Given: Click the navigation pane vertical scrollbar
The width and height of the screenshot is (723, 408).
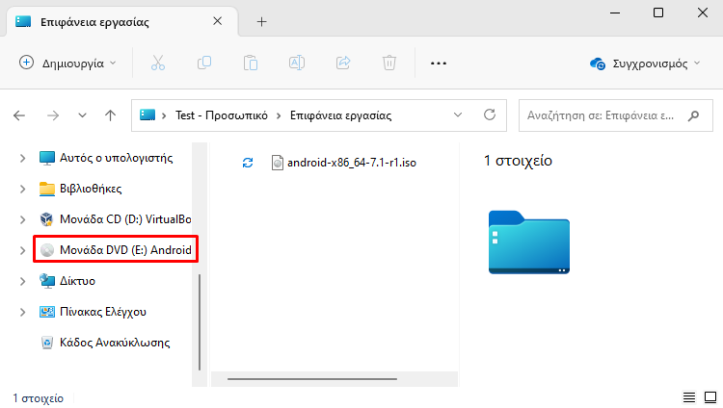Looking at the screenshot, I should [200, 322].
